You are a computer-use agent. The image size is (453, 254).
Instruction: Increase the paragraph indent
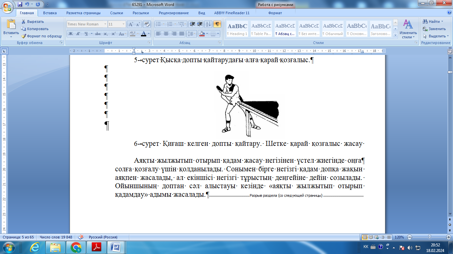(200, 24)
